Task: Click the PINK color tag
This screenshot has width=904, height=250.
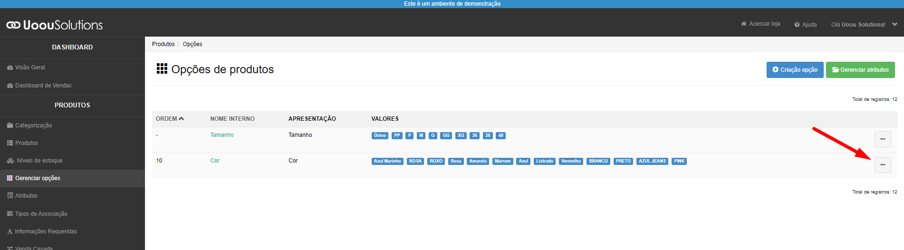Action: (679, 161)
